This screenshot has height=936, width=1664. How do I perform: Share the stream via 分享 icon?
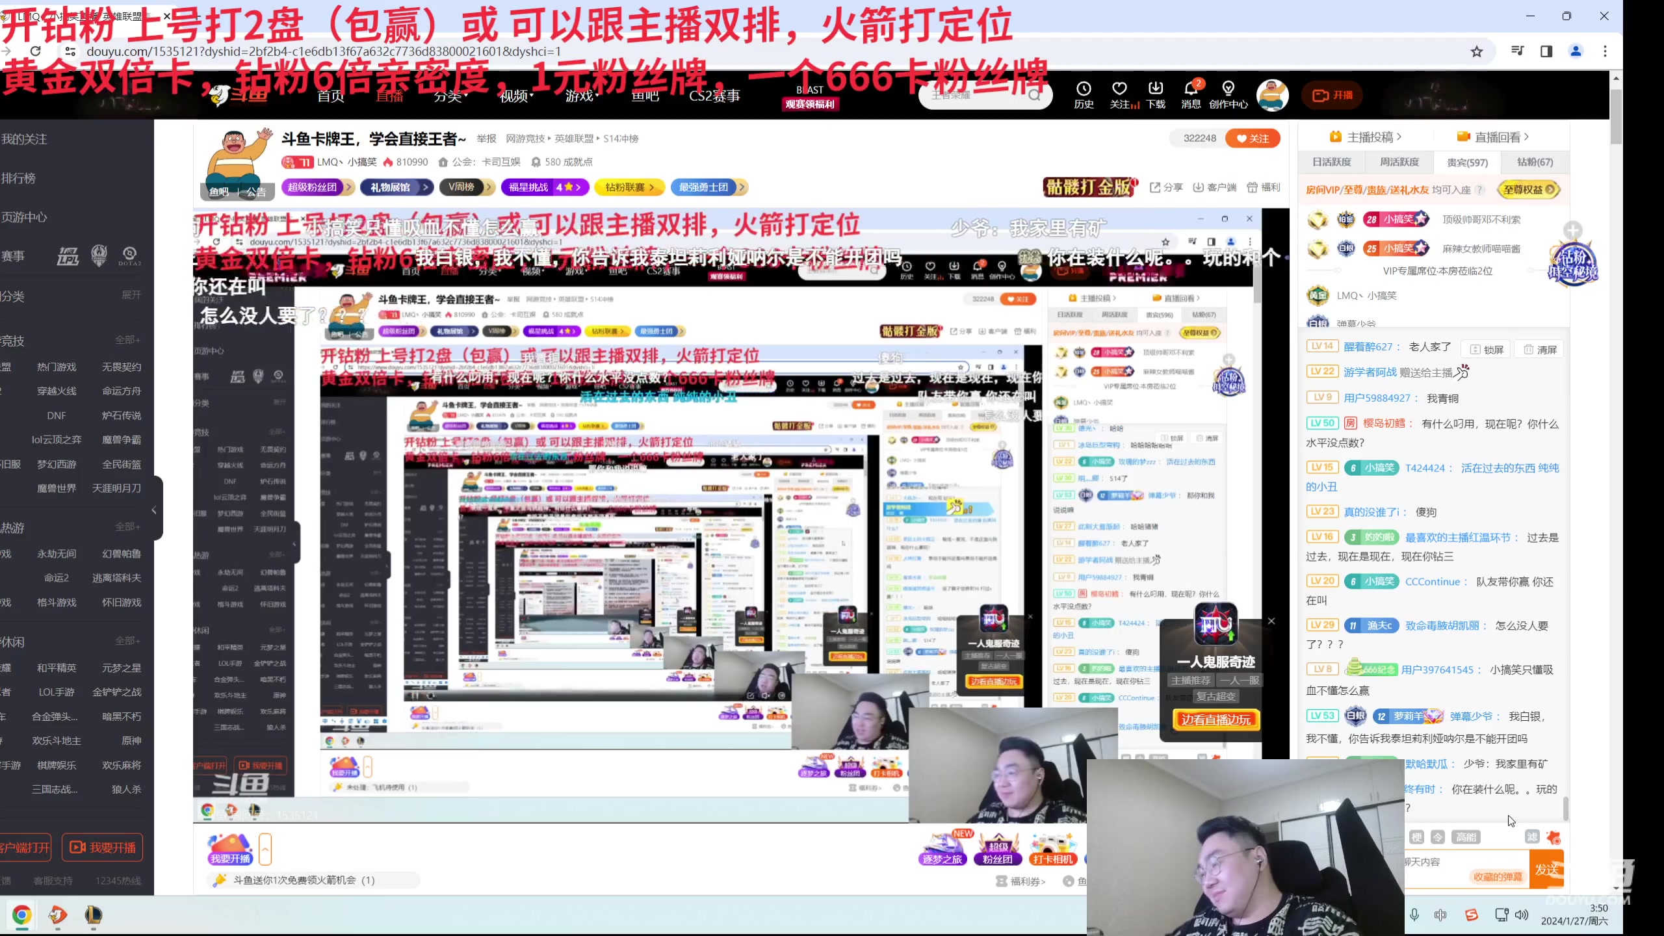point(1166,187)
